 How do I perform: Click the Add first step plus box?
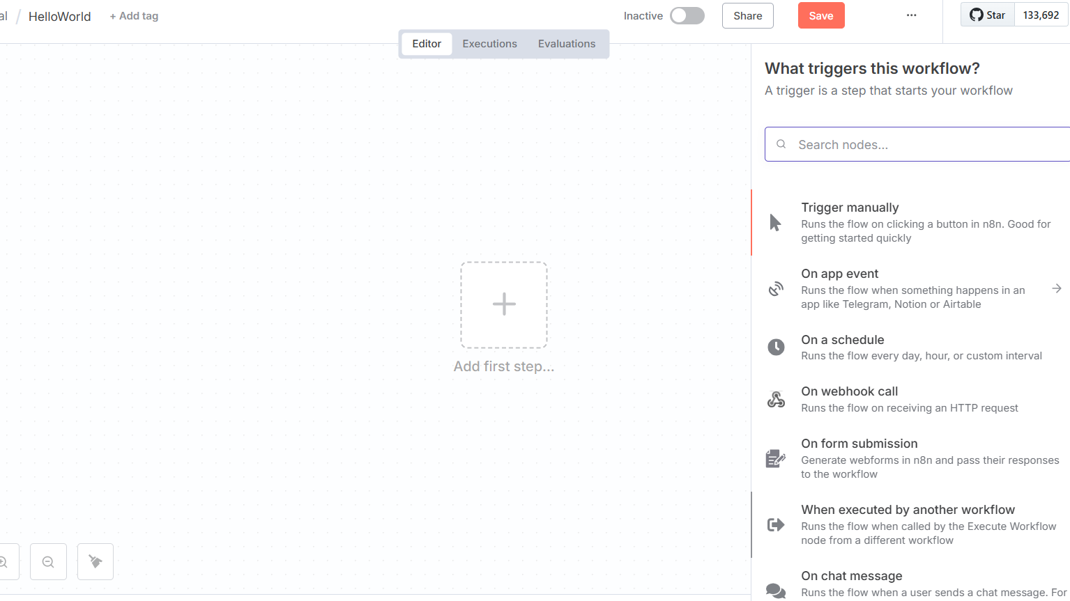pos(503,305)
